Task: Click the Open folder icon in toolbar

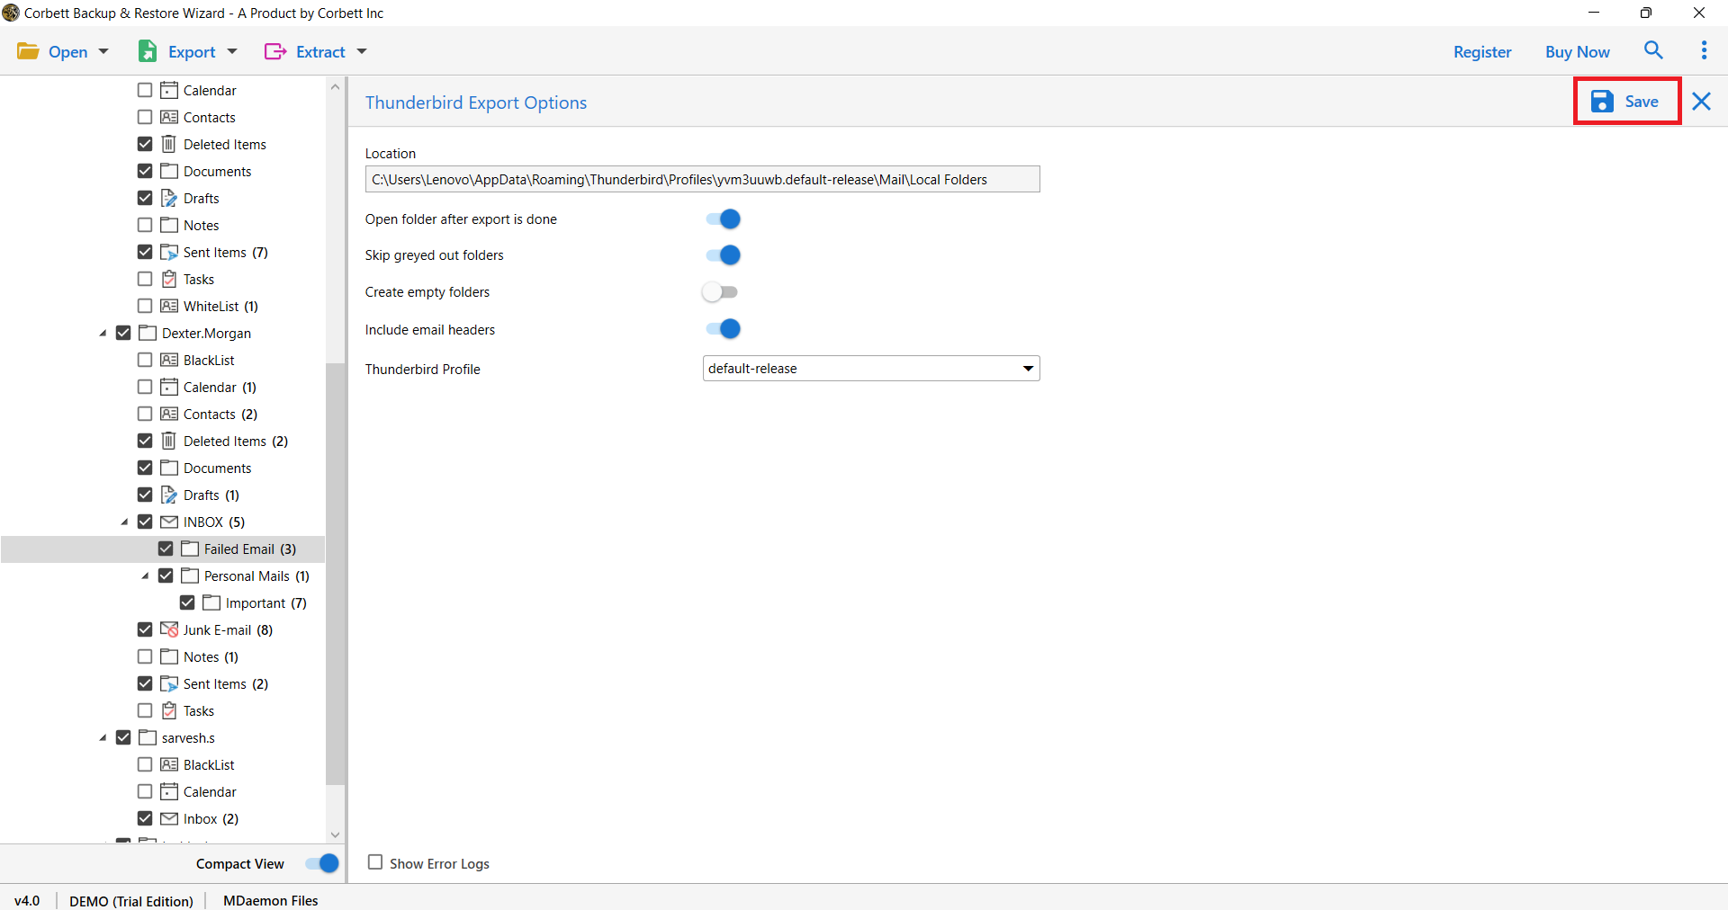Action: [x=28, y=51]
